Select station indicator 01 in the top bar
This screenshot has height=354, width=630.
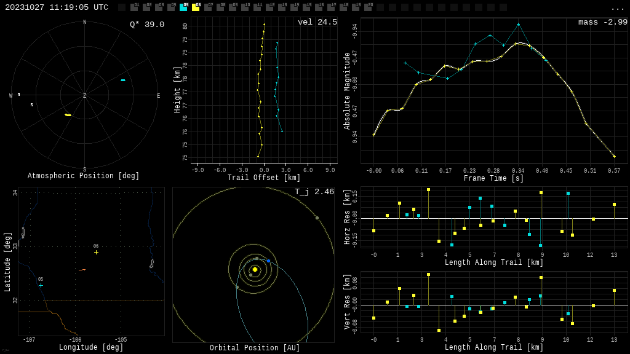click(x=134, y=7)
